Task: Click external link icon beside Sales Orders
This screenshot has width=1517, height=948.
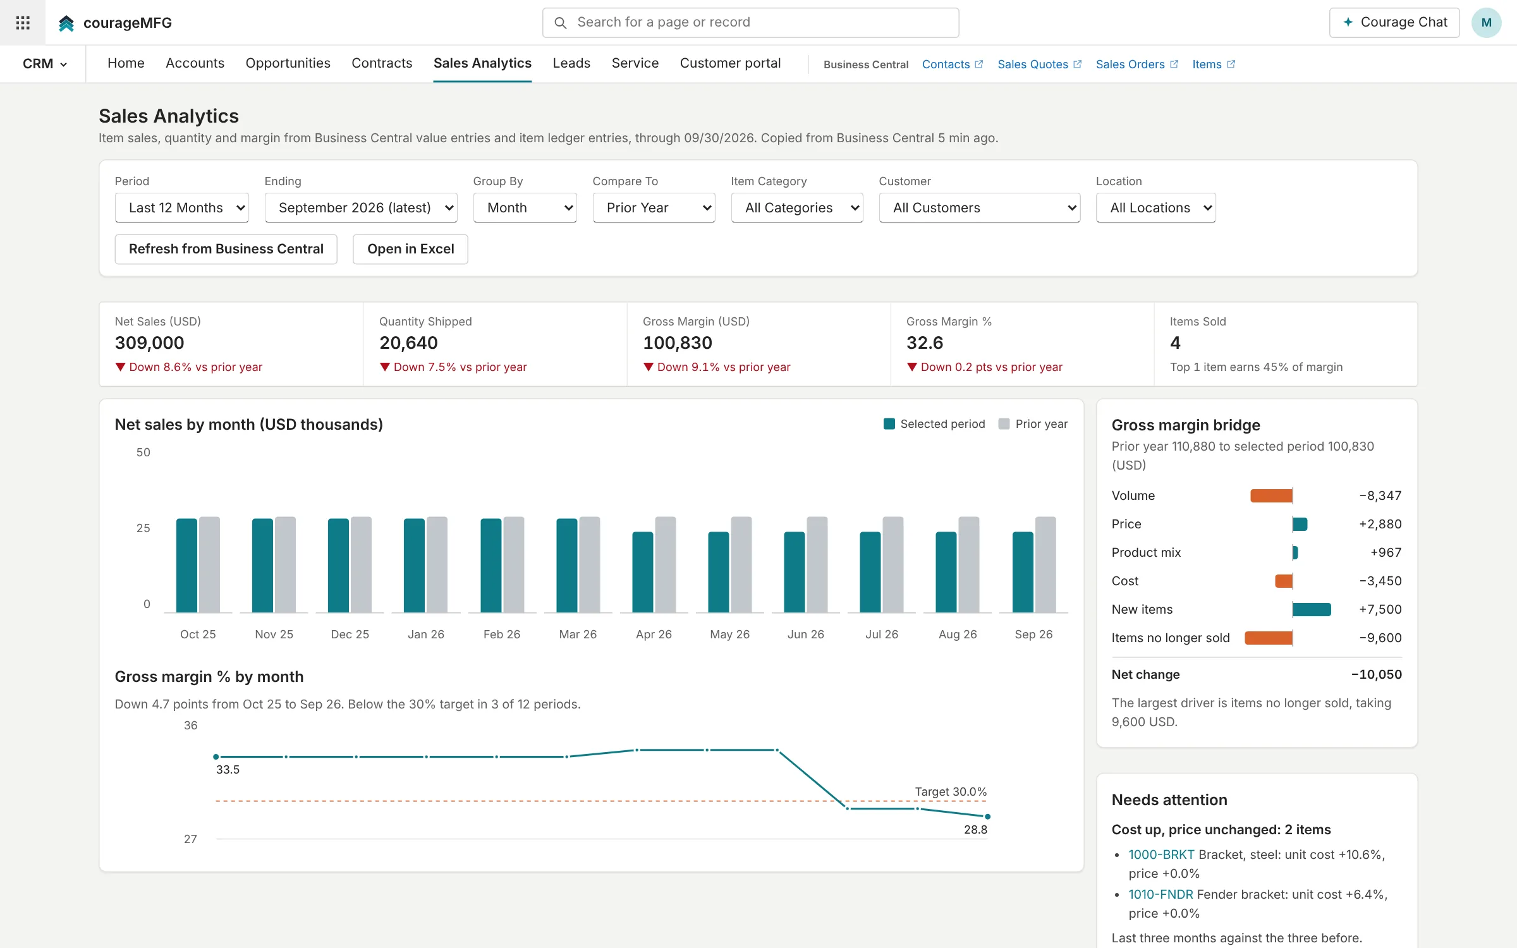Action: tap(1174, 64)
